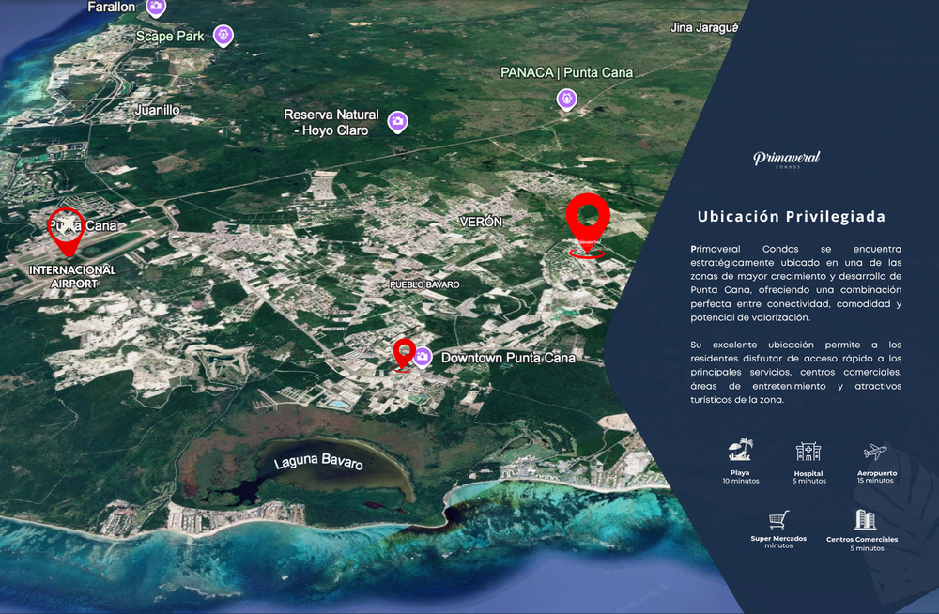
Task: Open the PANACA Punta Cana purple marker
Action: [x=566, y=100]
